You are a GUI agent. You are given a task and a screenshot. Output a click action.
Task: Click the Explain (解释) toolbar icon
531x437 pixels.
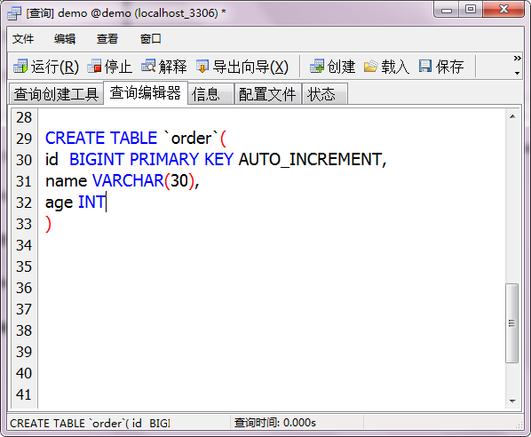148,67
